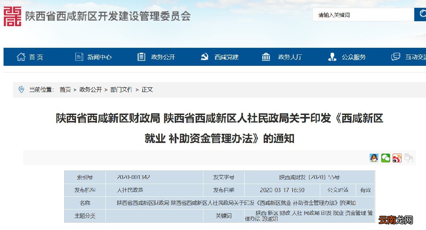This screenshot has height=230, width=426.
Task: Select the house icon beside 首页
Action: click(x=22, y=57)
